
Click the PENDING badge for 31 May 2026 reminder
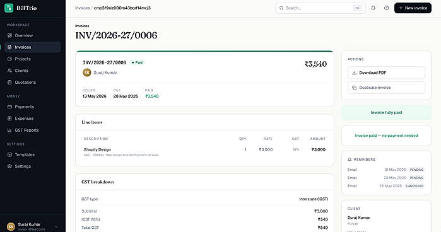(x=416, y=170)
